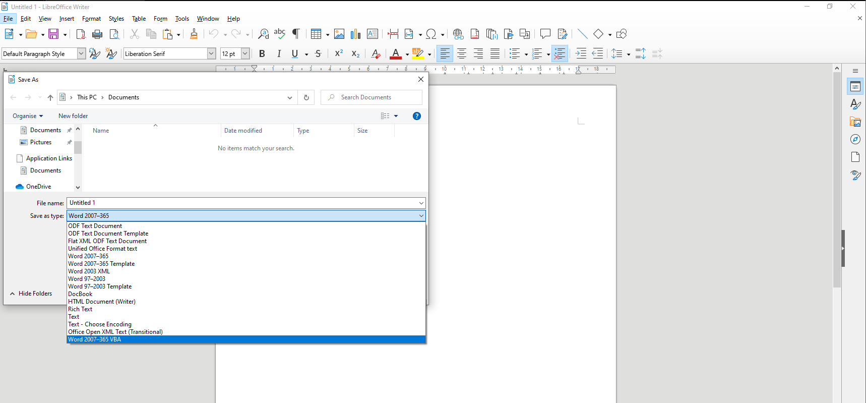Open Font Color dropdown arrow
Image resolution: width=866 pixels, height=403 pixels.
coord(407,54)
